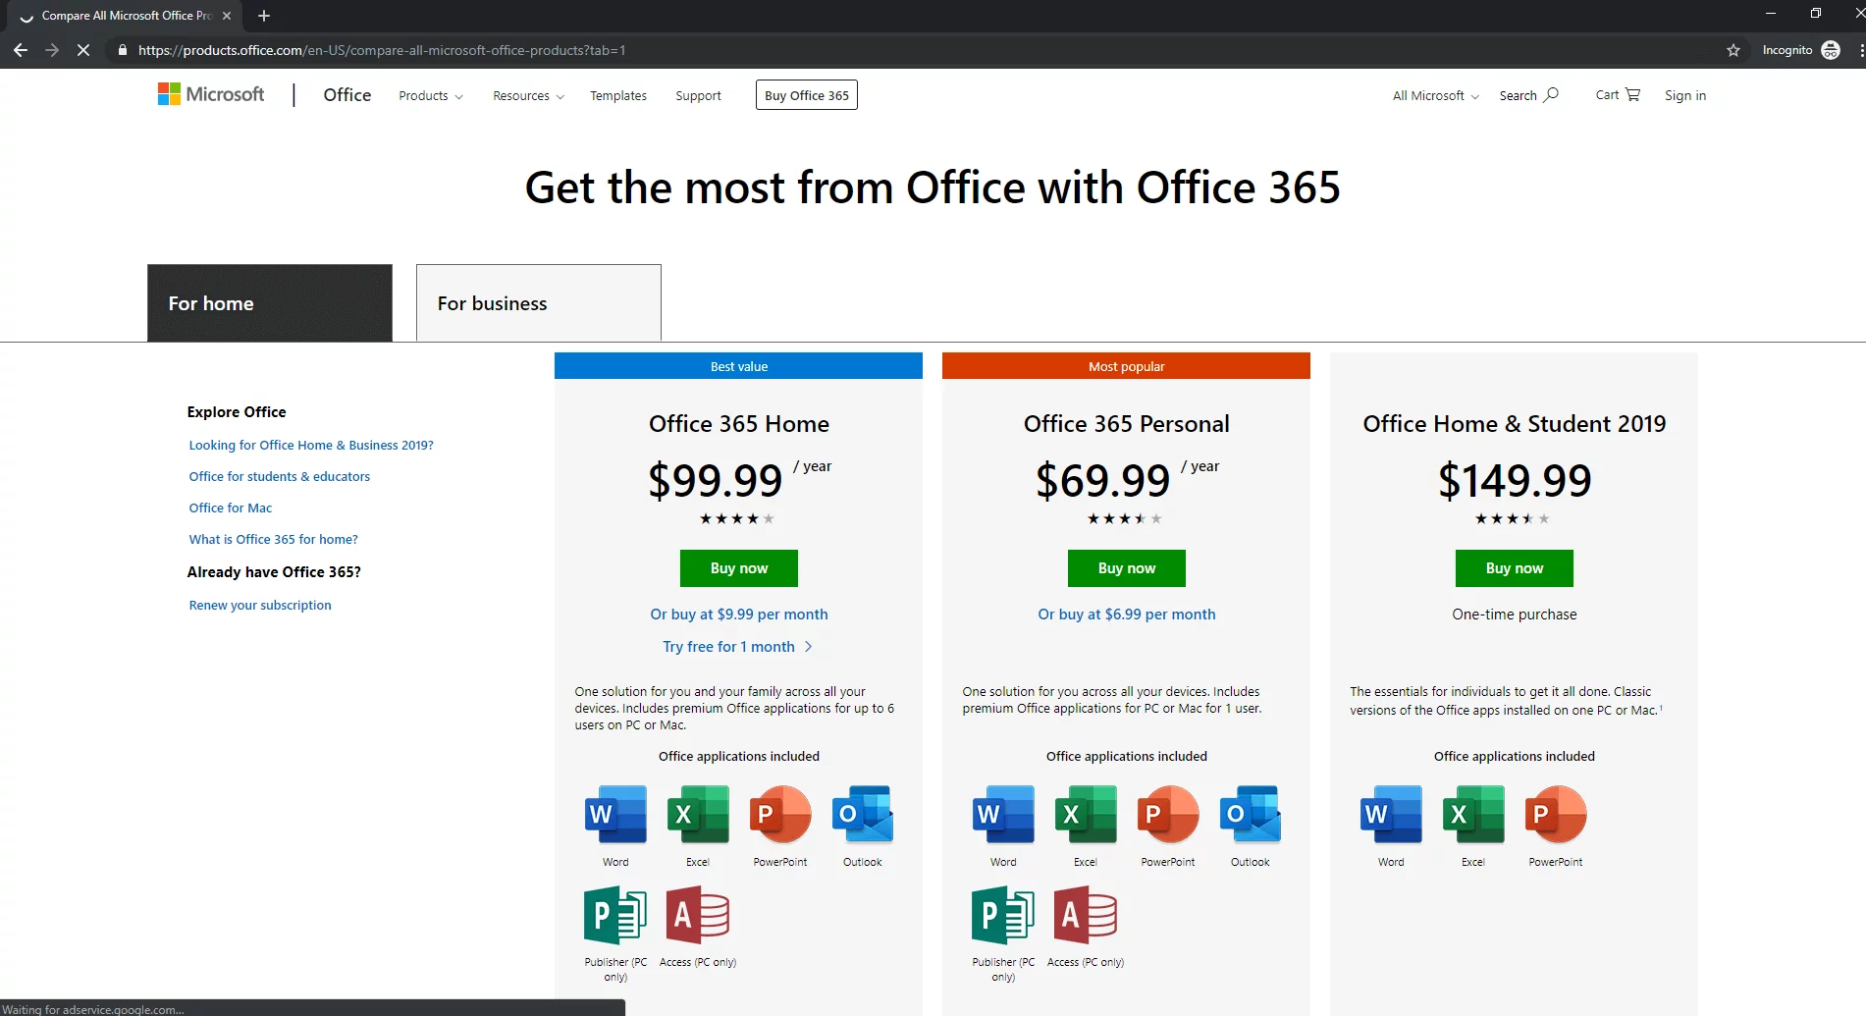
Task: Click Renew your subscription link
Action: click(x=260, y=605)
